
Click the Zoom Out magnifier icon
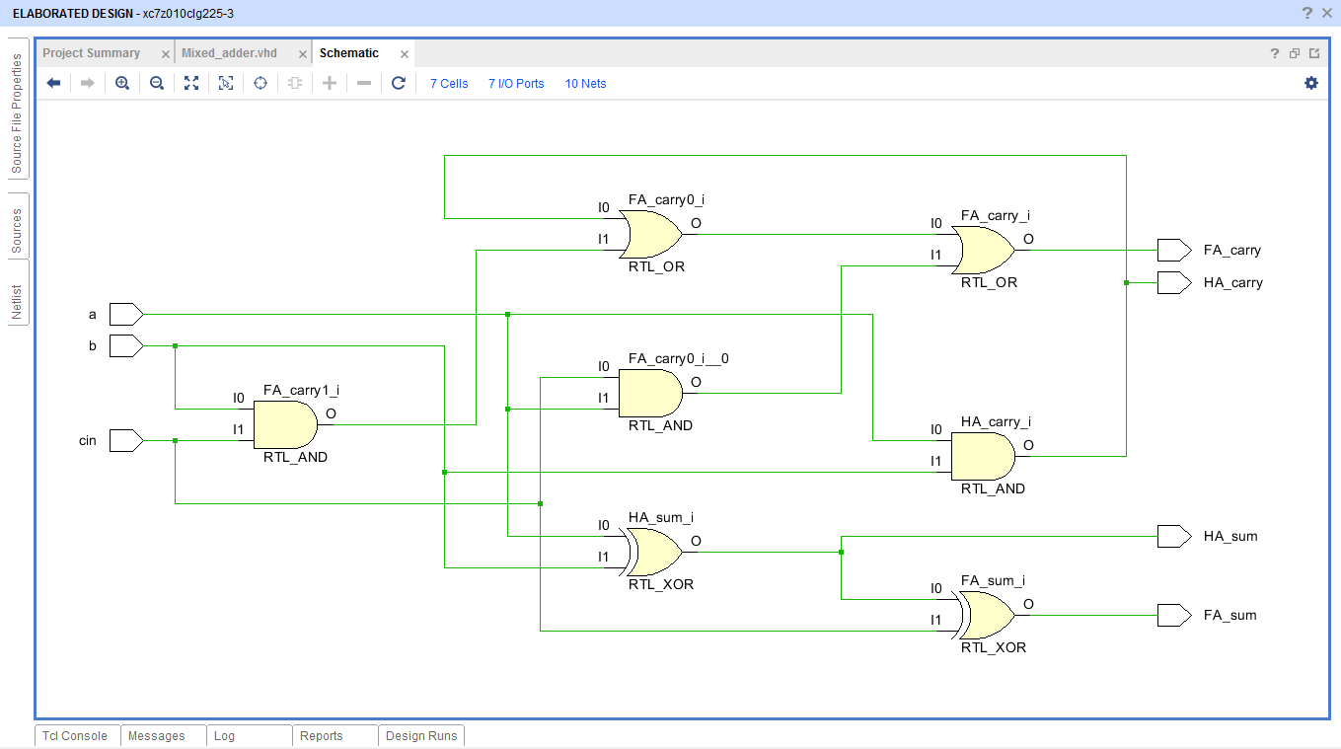157,83
